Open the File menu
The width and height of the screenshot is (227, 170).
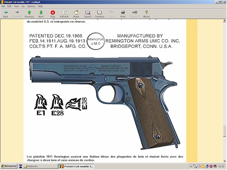click(3, 6)
